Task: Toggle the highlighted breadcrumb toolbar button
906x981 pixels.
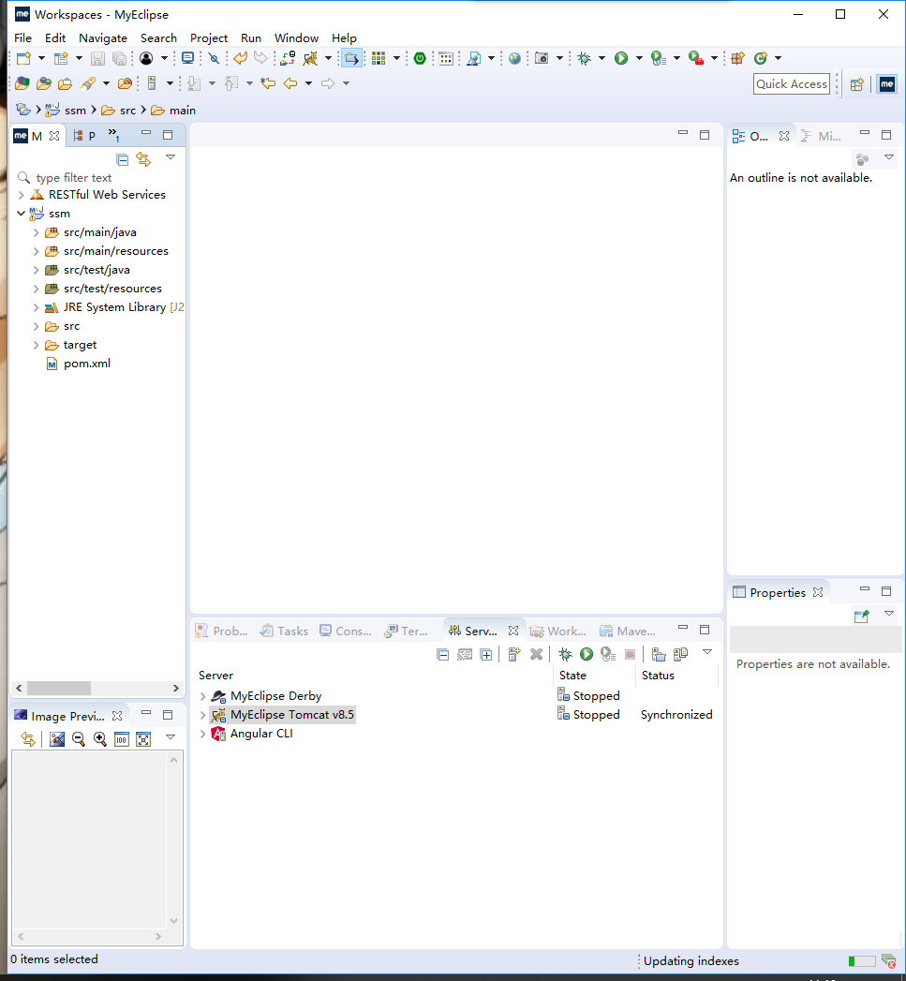Action: (351, 58)
